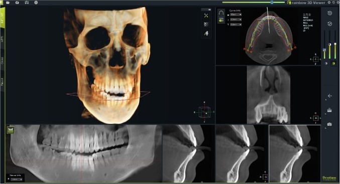This screenshot has height=184, width=340.
Task: Switch to the MPR tab
Action: click(3, 39)
